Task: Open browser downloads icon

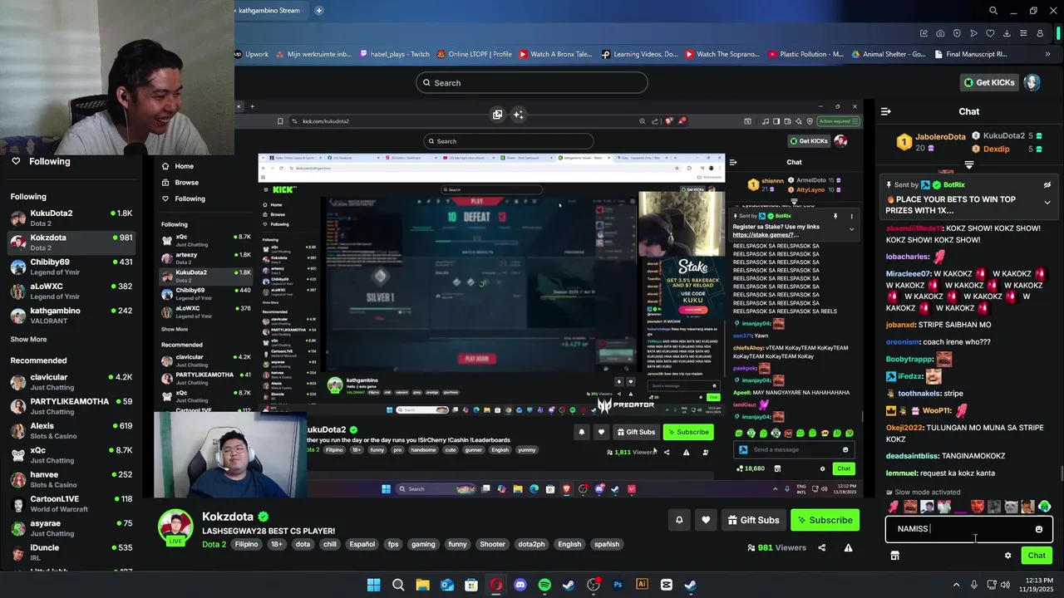Action: (1007, 33)
